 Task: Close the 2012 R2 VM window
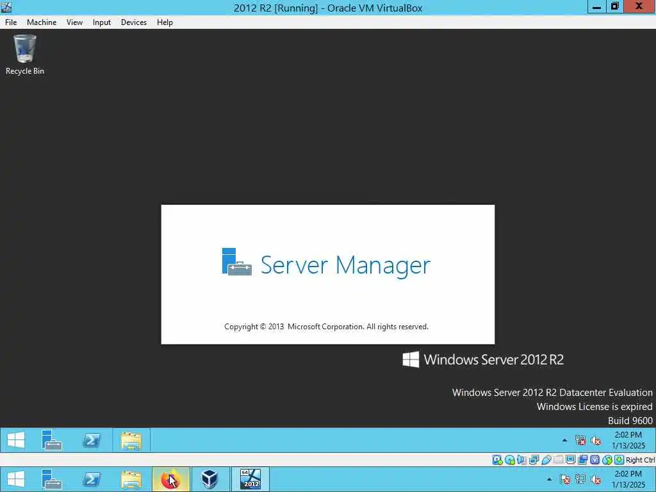pos(639,6)
